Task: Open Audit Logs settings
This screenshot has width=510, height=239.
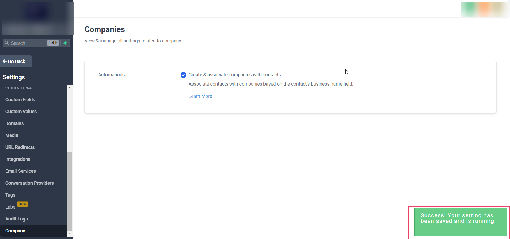Action: pos(16,219)
